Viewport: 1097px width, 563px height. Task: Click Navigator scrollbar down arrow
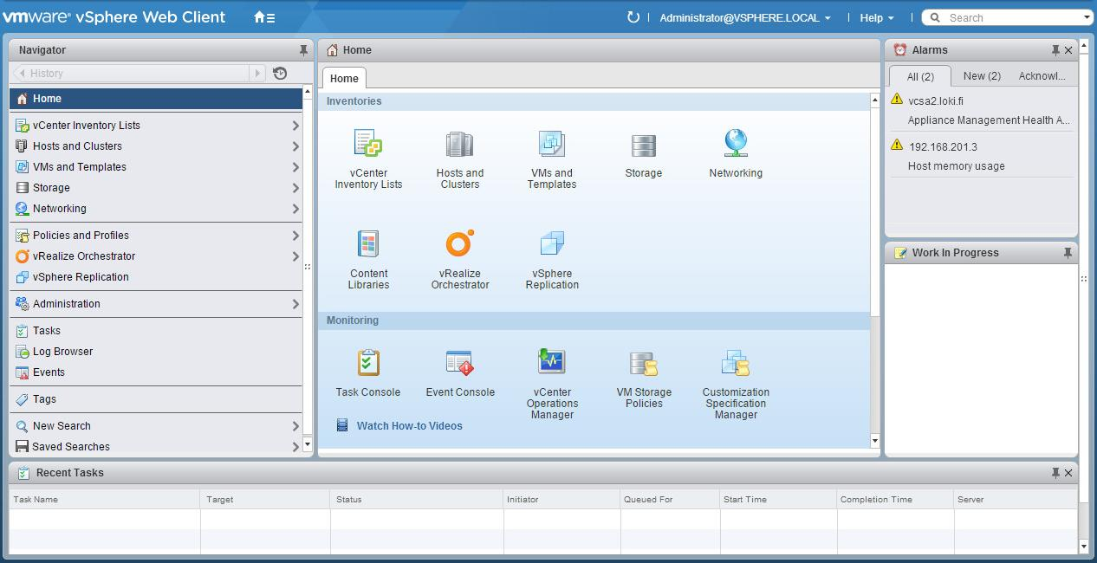(x=308, y=445)
